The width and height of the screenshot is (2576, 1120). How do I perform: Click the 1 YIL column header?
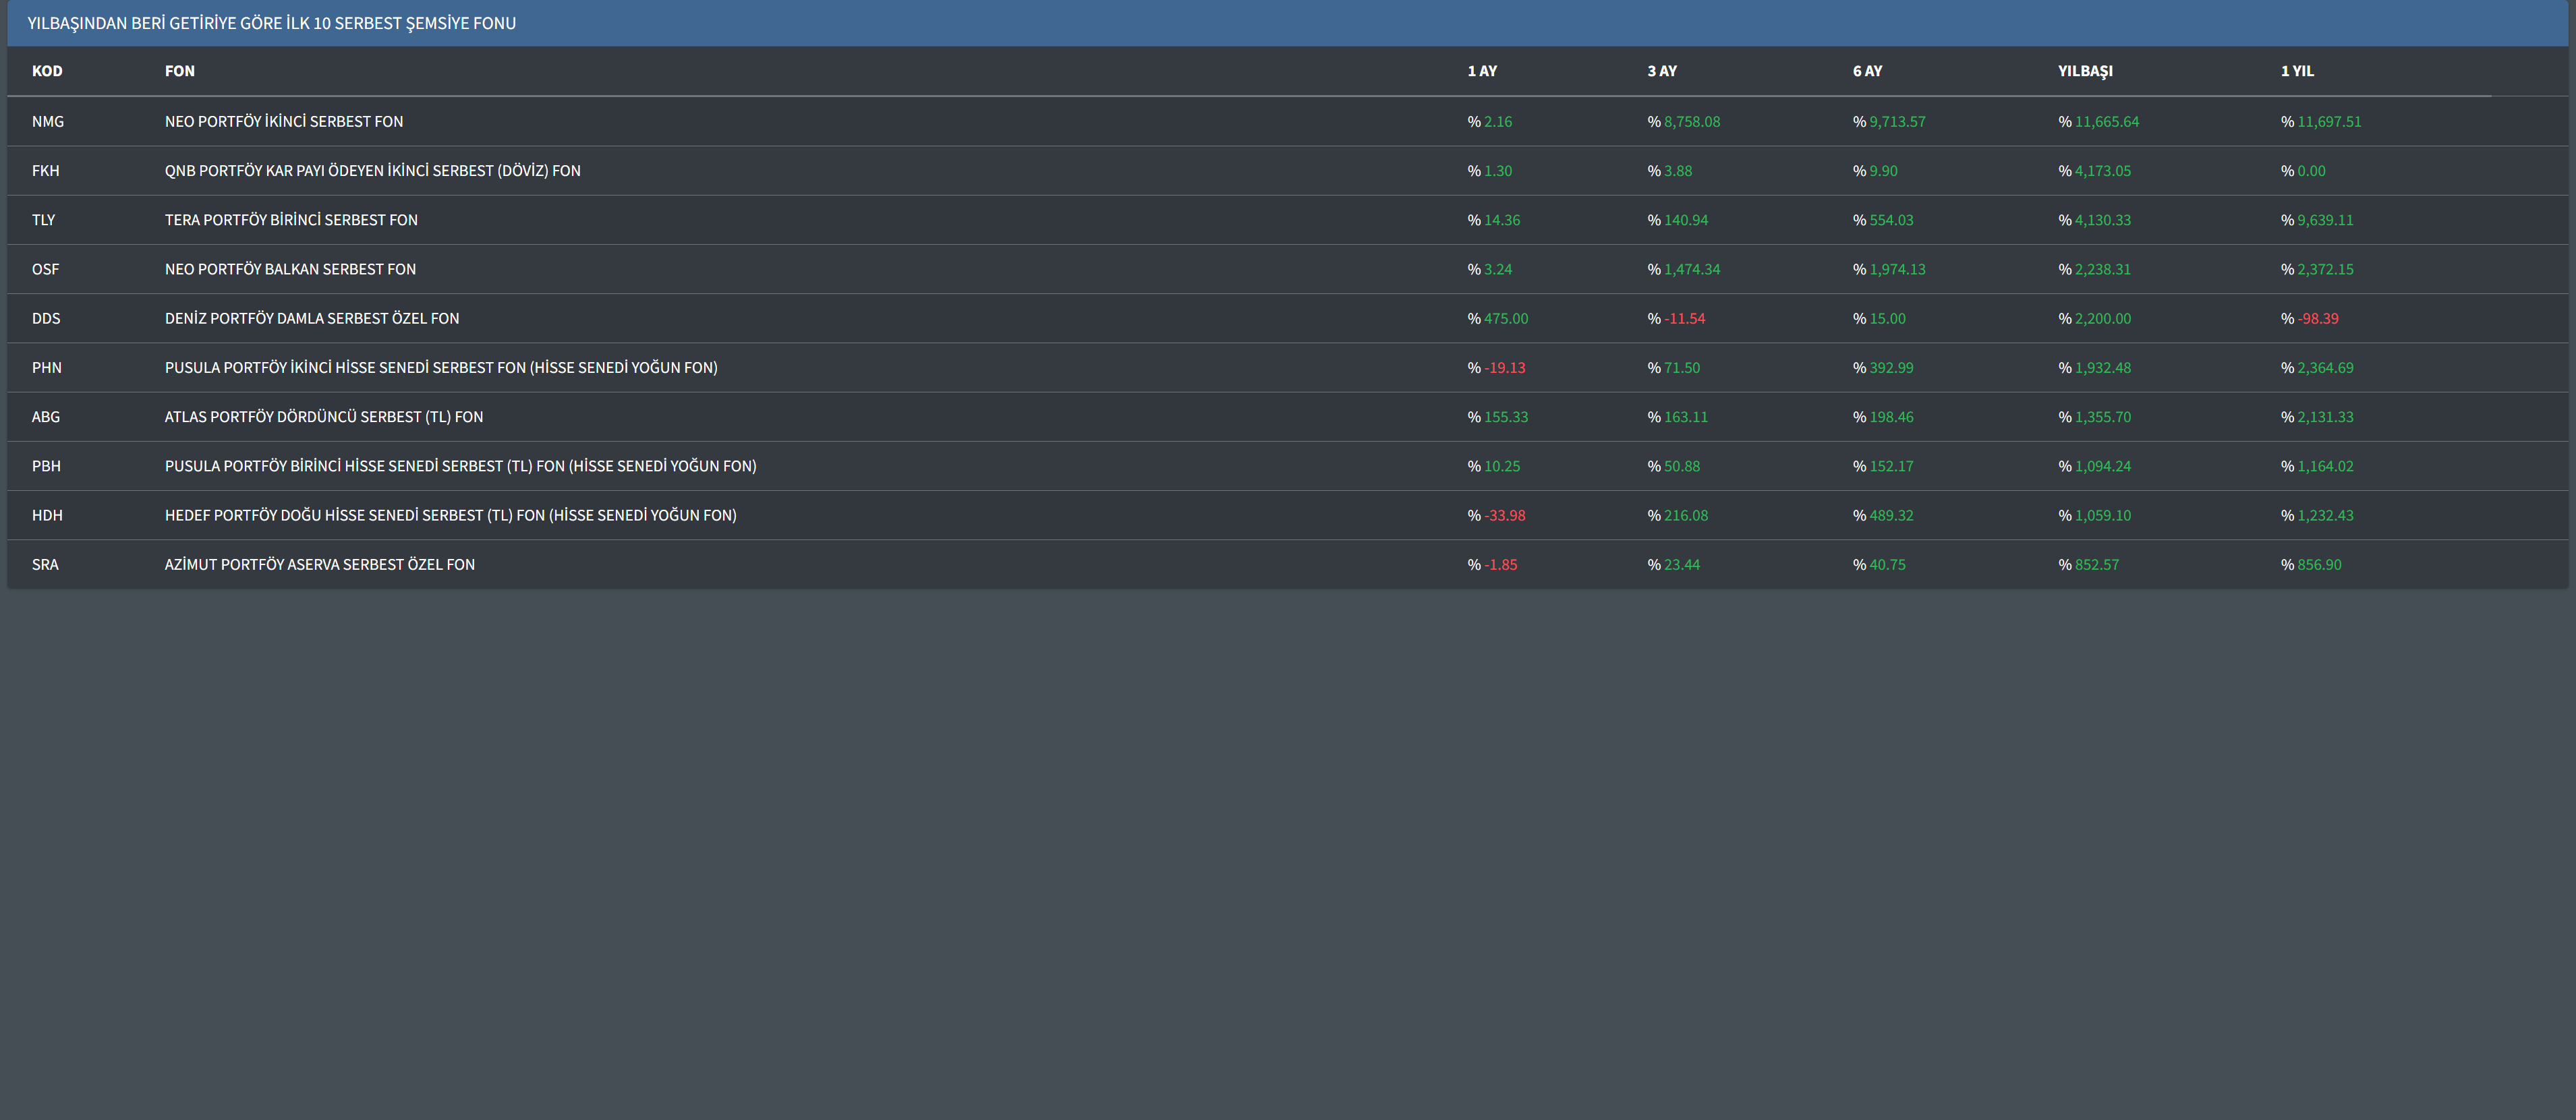coord(2297,71)
